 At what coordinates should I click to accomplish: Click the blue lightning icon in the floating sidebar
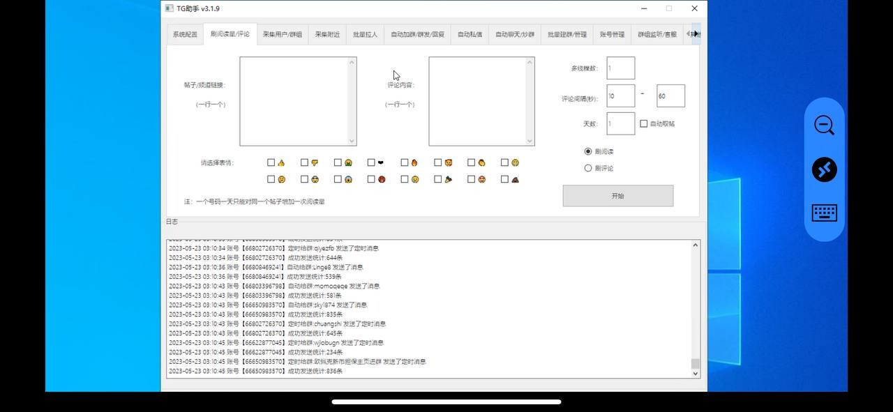point(824,169)
